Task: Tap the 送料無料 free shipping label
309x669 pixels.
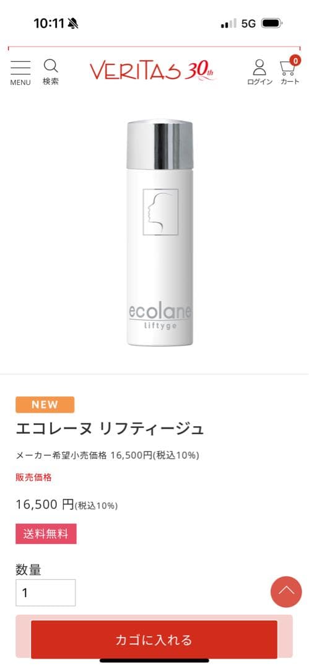Action: (46, 534)
